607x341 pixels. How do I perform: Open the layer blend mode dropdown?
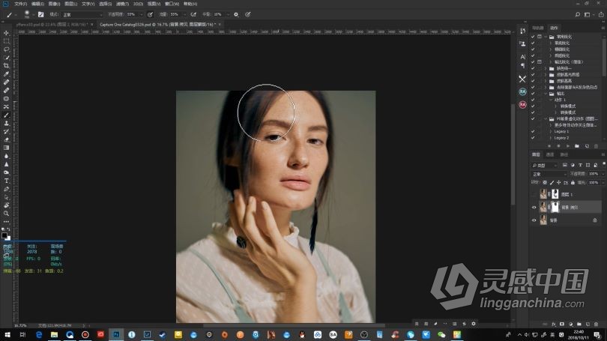pyautogui.click(x=549, y=173)
